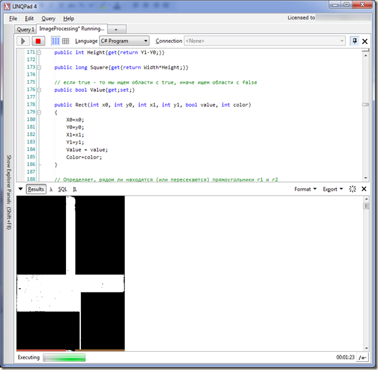Close the results panel
This screenshot has width=378, height=370.
click(x=364, y=189)
